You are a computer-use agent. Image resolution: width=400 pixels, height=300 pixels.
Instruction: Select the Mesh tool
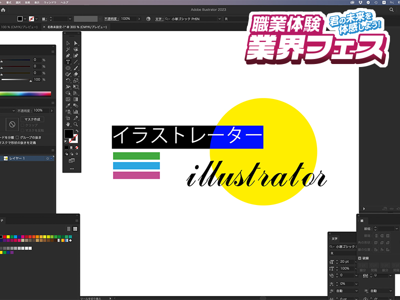point(68,99)
